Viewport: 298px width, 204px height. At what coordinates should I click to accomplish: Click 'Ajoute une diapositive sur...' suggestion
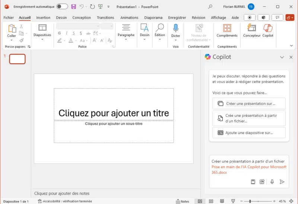pos(249,133)
